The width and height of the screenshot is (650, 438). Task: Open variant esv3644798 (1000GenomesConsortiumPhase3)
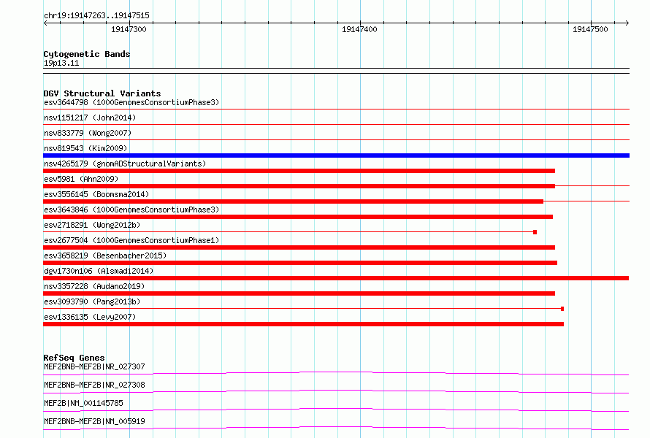[131, 102]
